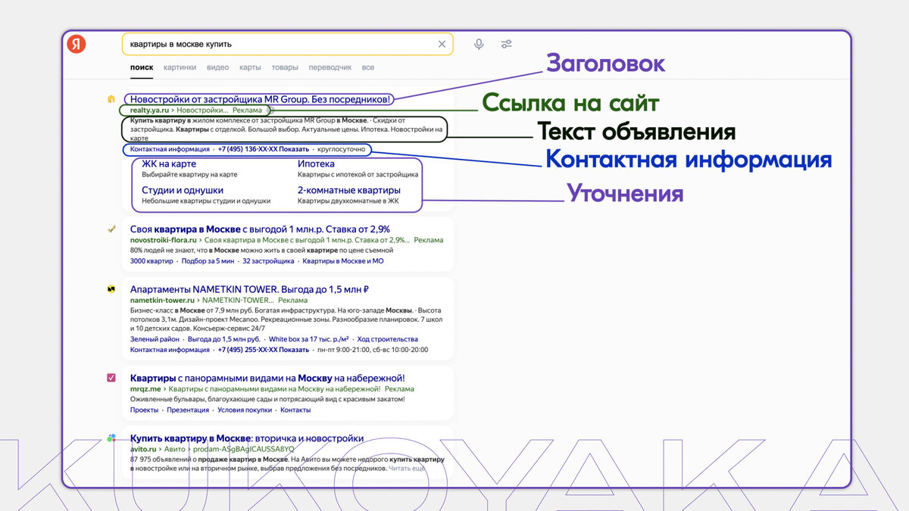Open «Студии и однушки» sitelink
This screenshot has height=511, width=909.
[183, 191]
